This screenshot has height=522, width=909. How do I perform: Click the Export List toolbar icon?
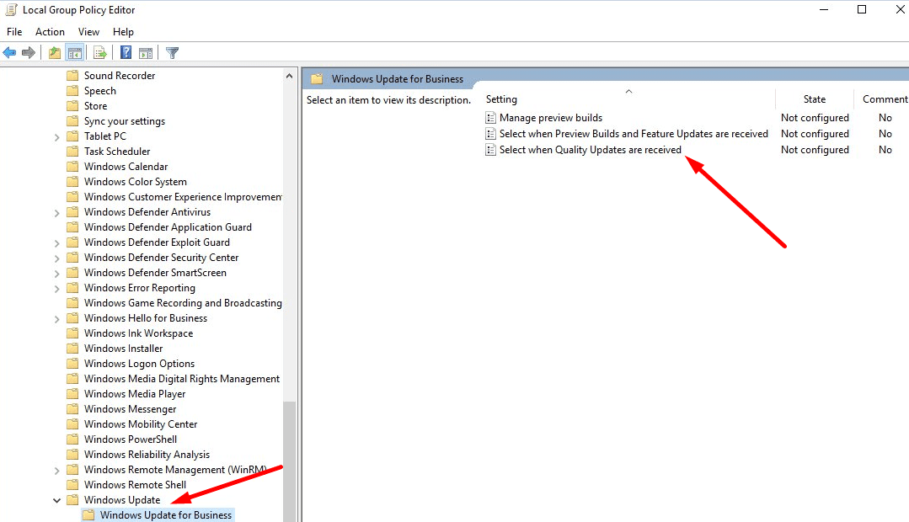99,53
